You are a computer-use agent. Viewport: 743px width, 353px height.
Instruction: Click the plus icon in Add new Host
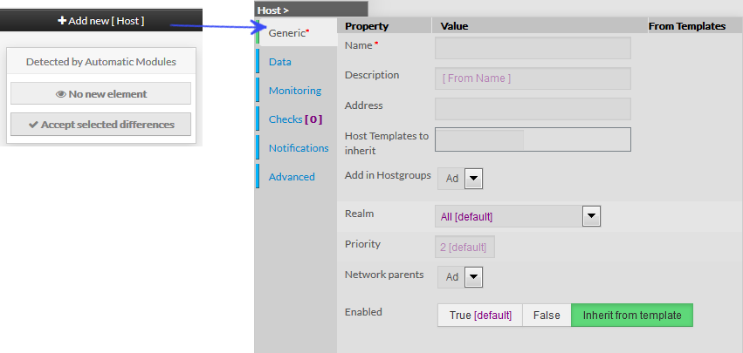[62, 20]
